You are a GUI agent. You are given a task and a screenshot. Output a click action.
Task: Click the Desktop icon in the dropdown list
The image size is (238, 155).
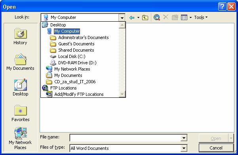pyautogui.click(x=45, y=24)
